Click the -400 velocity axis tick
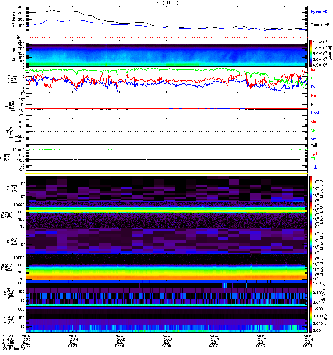333x355 pixels. point(20,141)
